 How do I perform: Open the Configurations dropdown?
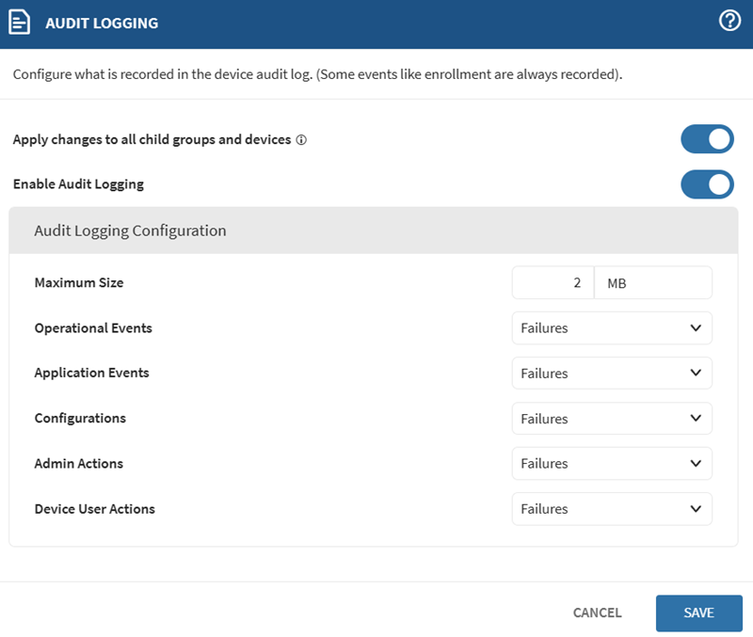click(612, 419)
